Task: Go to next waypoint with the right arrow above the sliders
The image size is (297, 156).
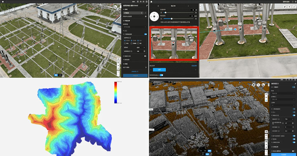Action: point(188,6)
